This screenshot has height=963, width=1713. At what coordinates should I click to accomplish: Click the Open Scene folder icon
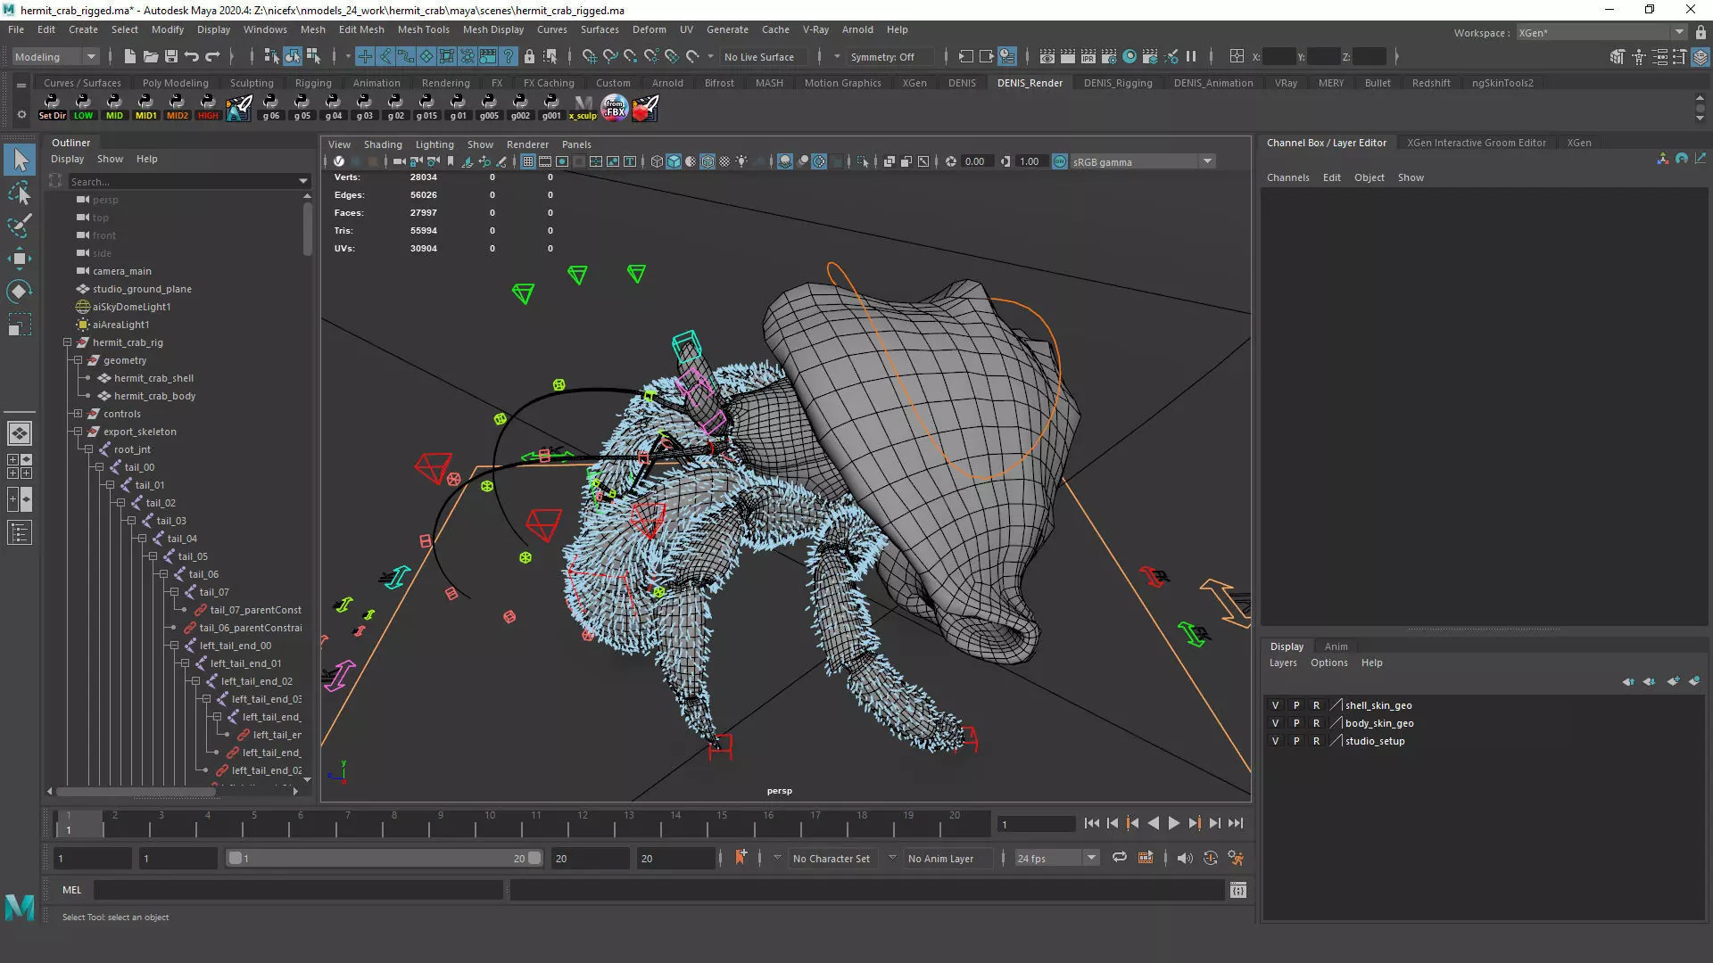click(151, 56)
